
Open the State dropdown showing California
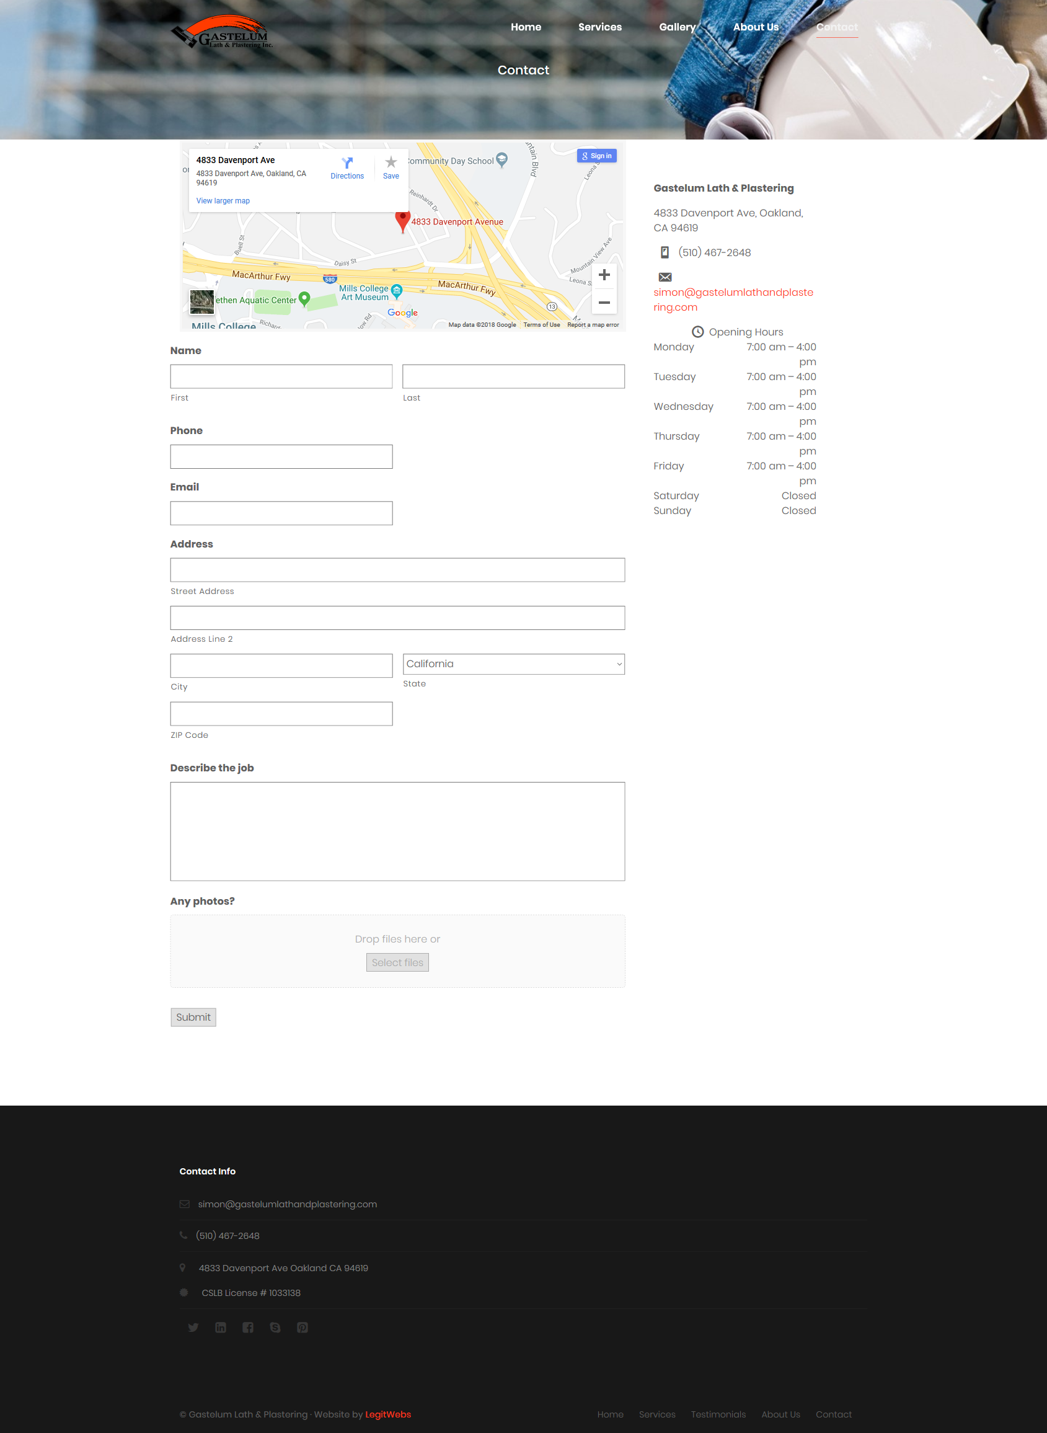click(513, 664)
